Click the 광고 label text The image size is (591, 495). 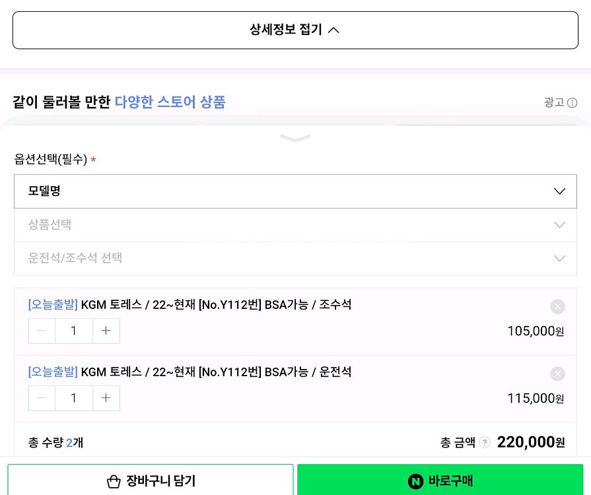point(553,102)
